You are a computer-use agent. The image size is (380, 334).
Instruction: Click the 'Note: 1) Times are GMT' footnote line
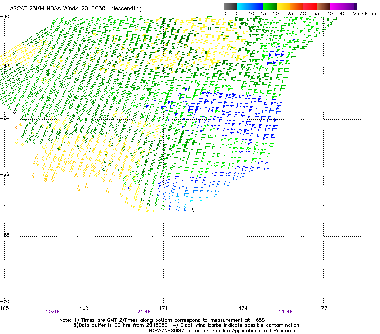(x=162, y=320)
